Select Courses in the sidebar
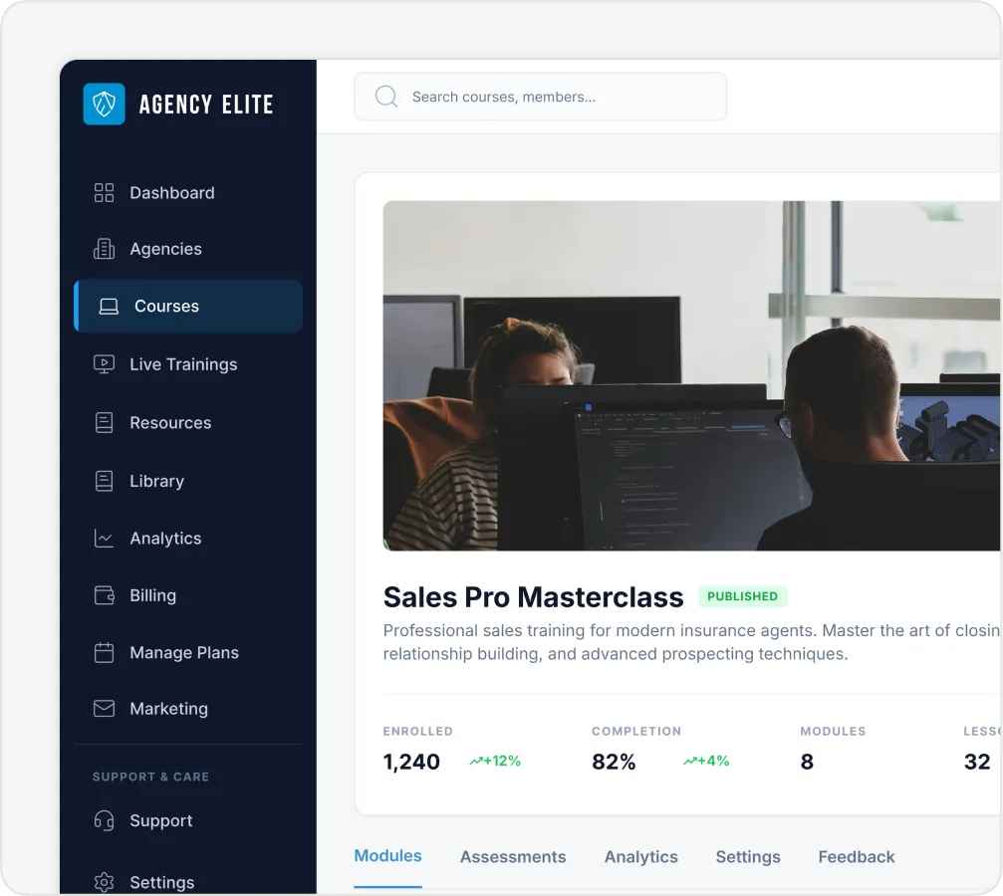Image resolution: width=1003 pixels, height=896 pixels. [188, 306]
